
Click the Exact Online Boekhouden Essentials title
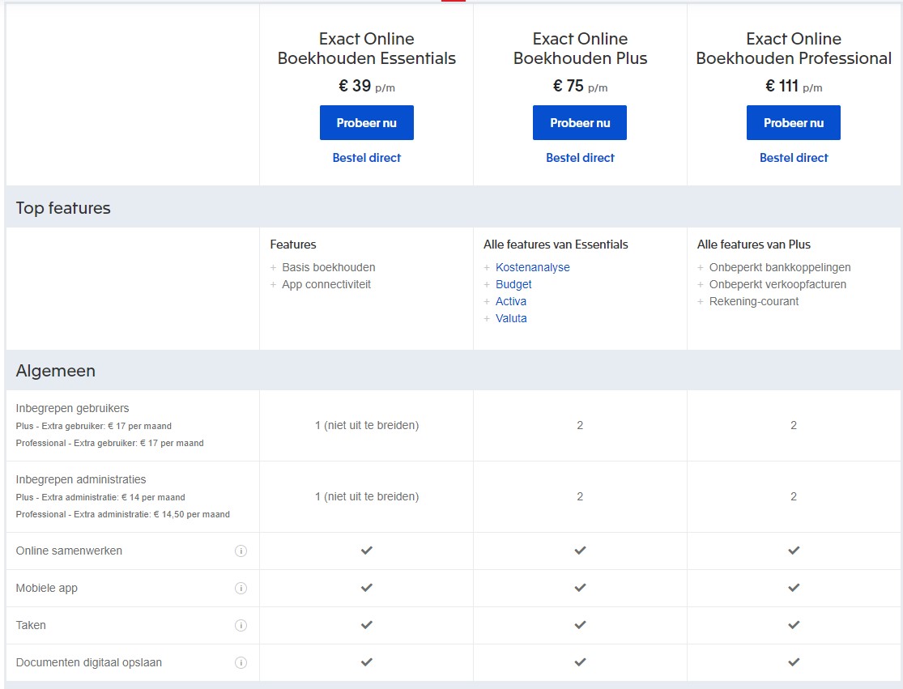367,49
